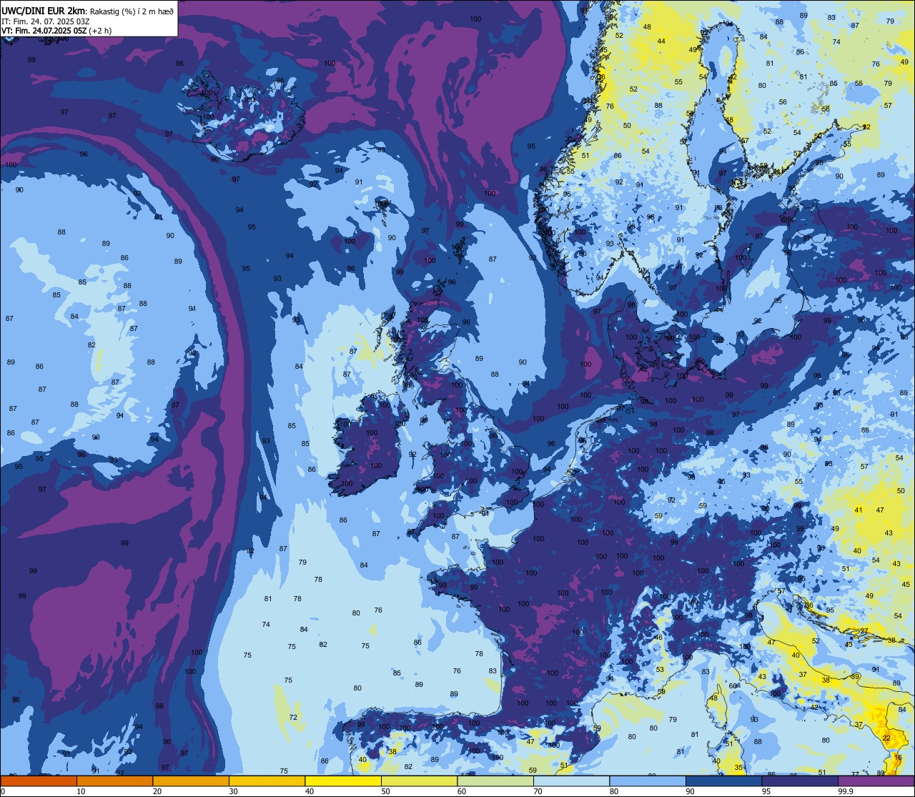
Task: Select the navy 95–99.9% legend segment
Action: [x=800, y=781]
